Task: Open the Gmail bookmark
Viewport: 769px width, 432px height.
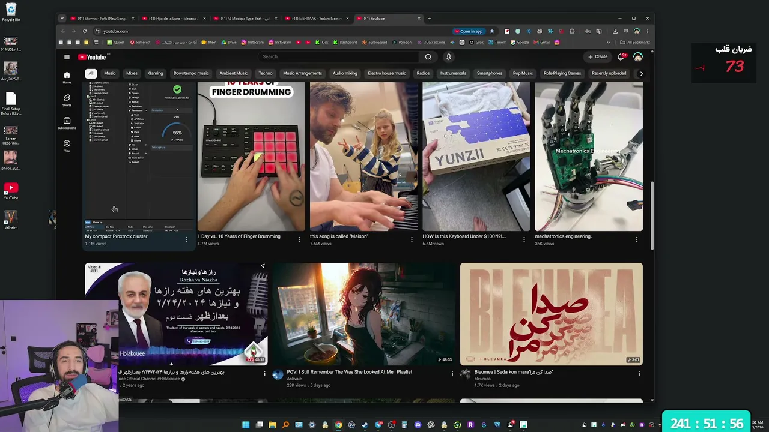Action: 542,43
